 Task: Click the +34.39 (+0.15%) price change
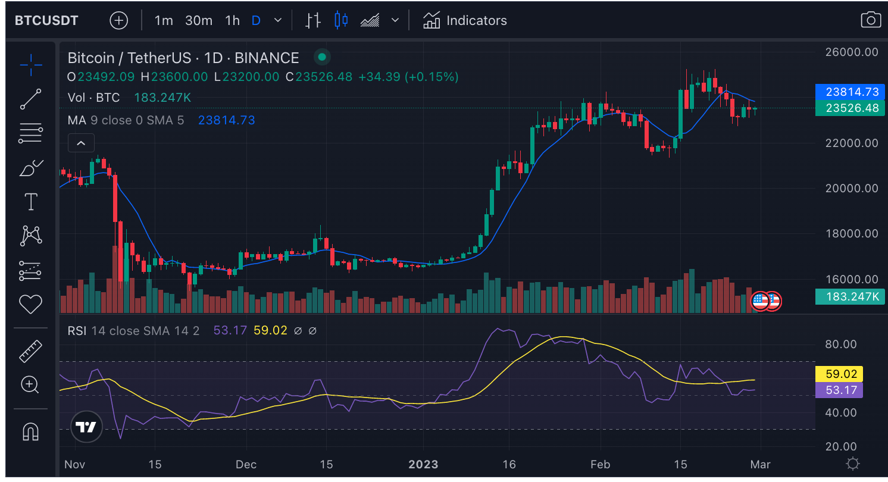[x=408, y=77]
